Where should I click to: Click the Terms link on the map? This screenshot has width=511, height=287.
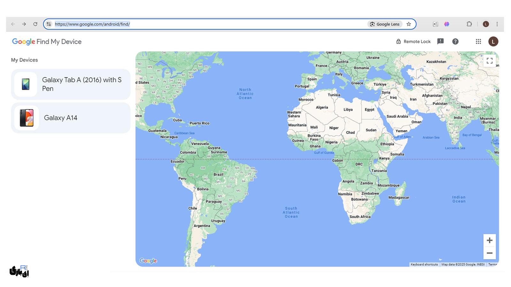point(492,264)
